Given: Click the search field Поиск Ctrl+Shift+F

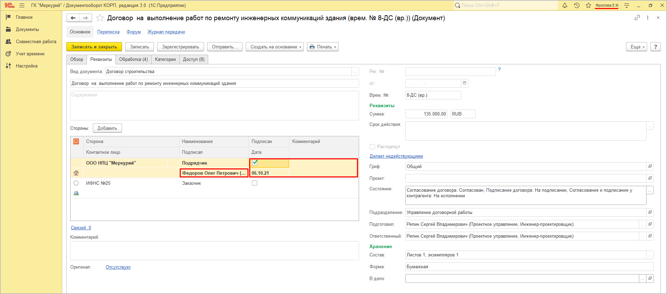Looking at the screenshot, I should [x=506, y=6].
